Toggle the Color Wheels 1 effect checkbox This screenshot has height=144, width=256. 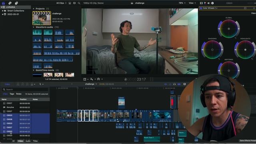click(201, 8)
